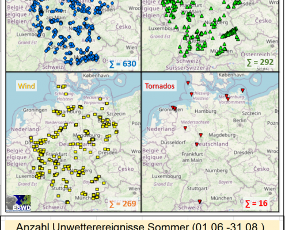This screenshot has height=230, width=285.
Task: Select the northernmost tornado marker below København
Action: click(x=188, y=83)
